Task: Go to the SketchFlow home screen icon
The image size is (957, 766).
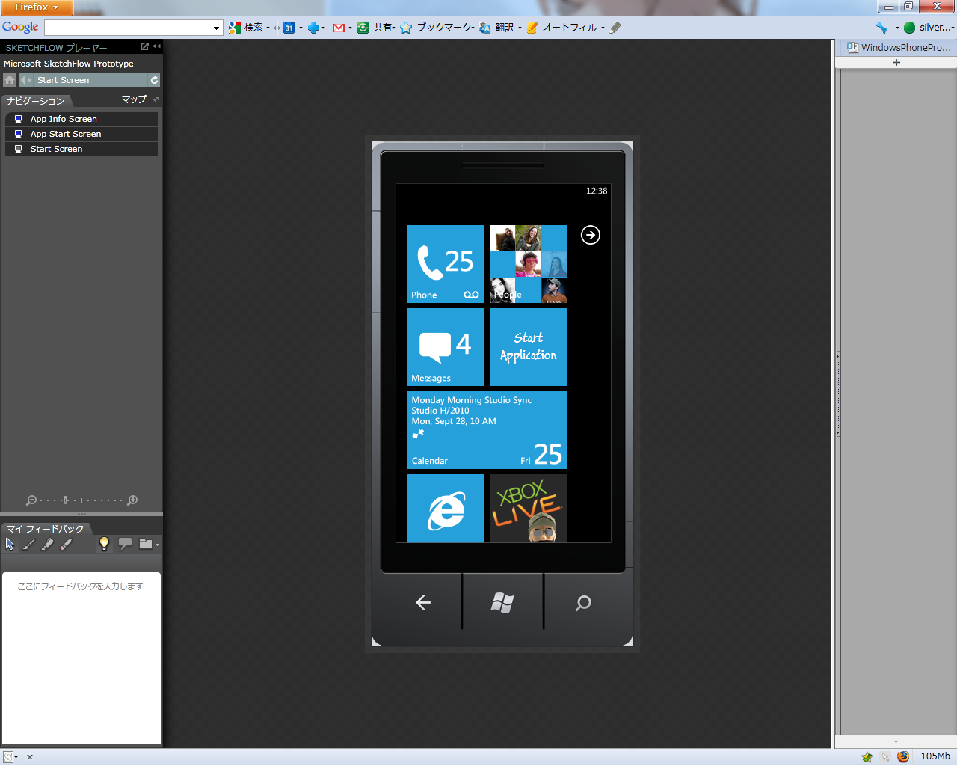Action: tap(10, 80)
